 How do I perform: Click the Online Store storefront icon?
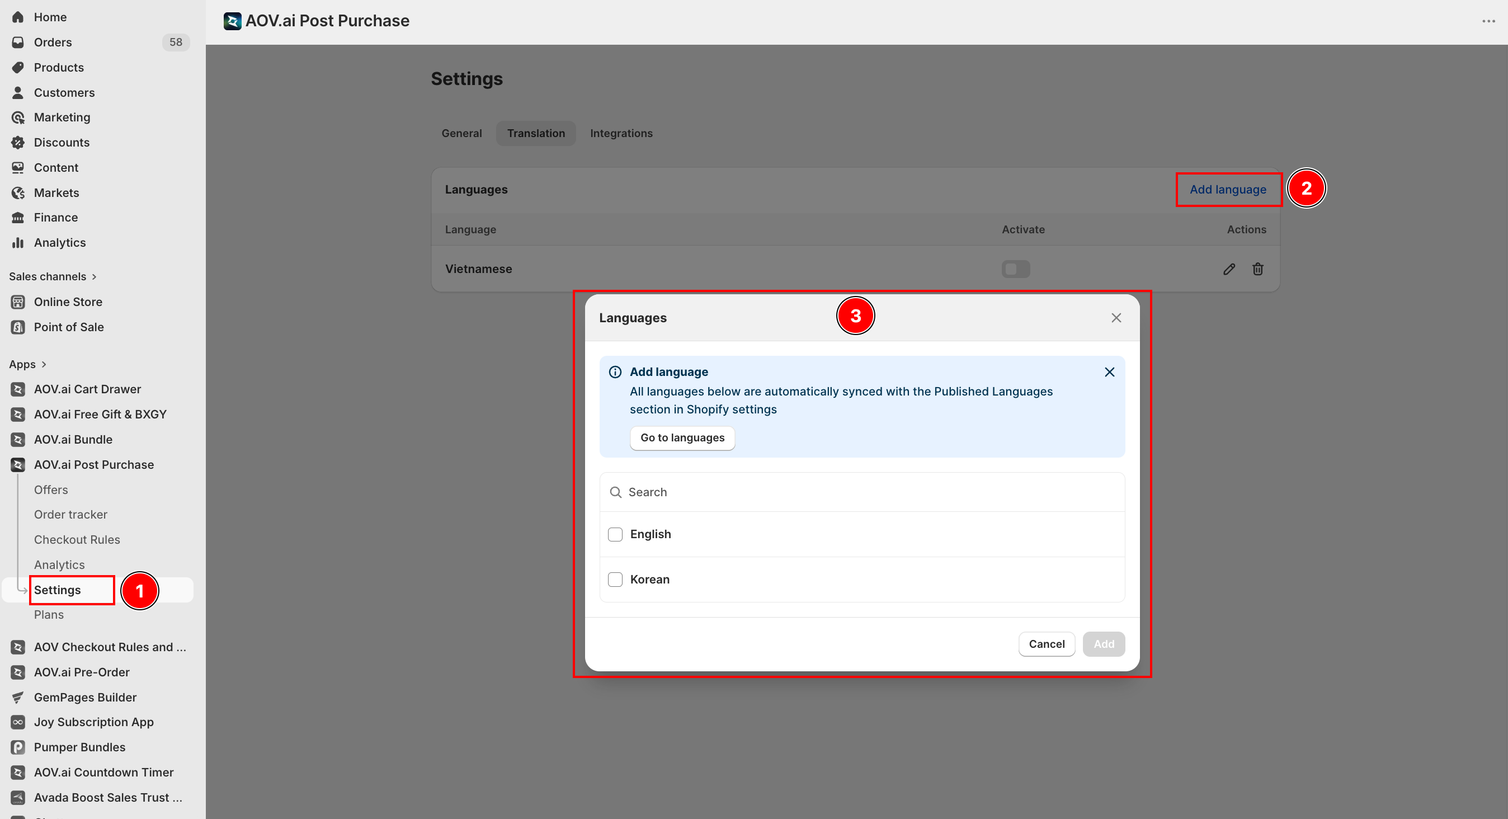coord(18,302)
